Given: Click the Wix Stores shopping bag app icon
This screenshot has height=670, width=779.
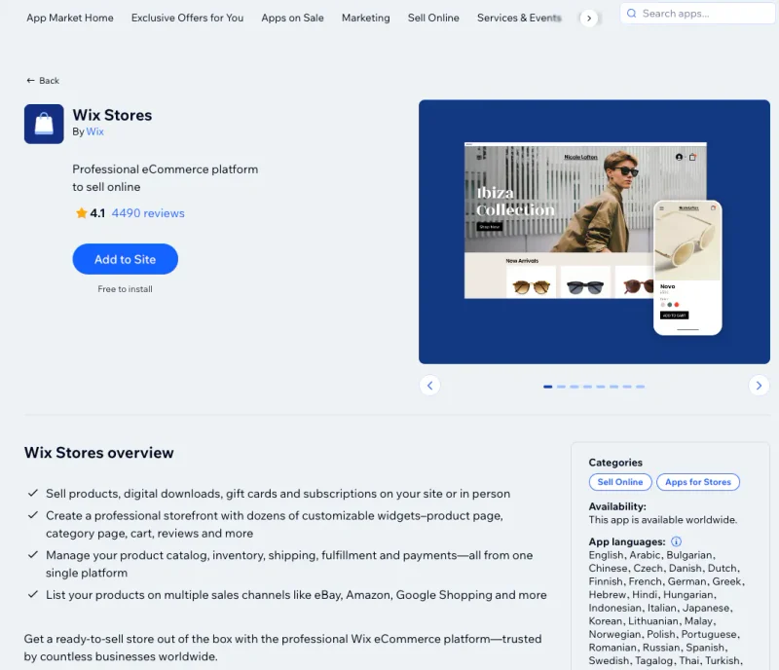Looking at the screenshot, I should (44, 124).
